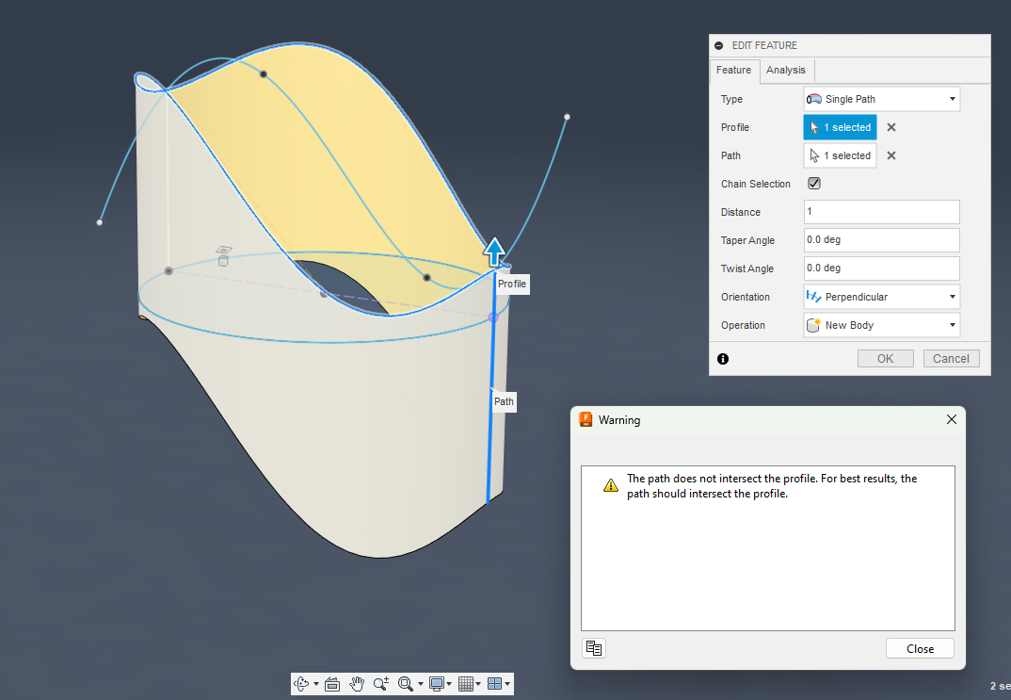The height and width of the screenshot is (700, 1011).
Task: Click the Viewports layout icon
Action: tap(496, 684)
